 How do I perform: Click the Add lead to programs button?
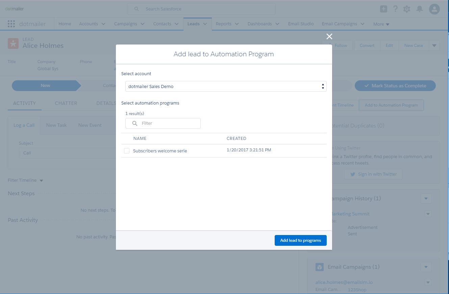click(x=300, y=240)
